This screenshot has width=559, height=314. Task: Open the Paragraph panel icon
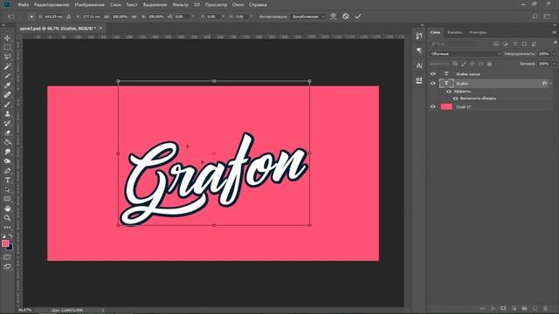[419, 51]
